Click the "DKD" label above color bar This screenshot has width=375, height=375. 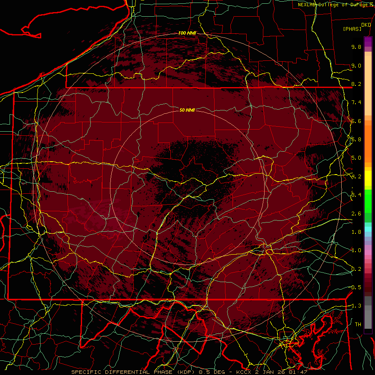366,25
